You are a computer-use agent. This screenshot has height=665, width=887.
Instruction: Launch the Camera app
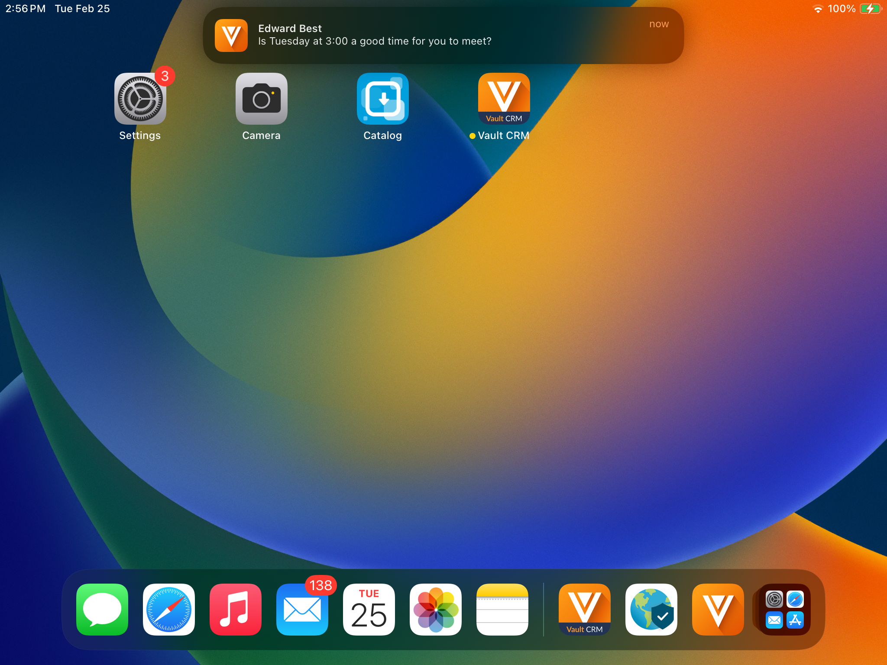[261, 99]
